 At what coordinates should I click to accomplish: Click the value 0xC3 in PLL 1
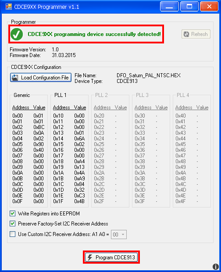click(x=79, y=196)
